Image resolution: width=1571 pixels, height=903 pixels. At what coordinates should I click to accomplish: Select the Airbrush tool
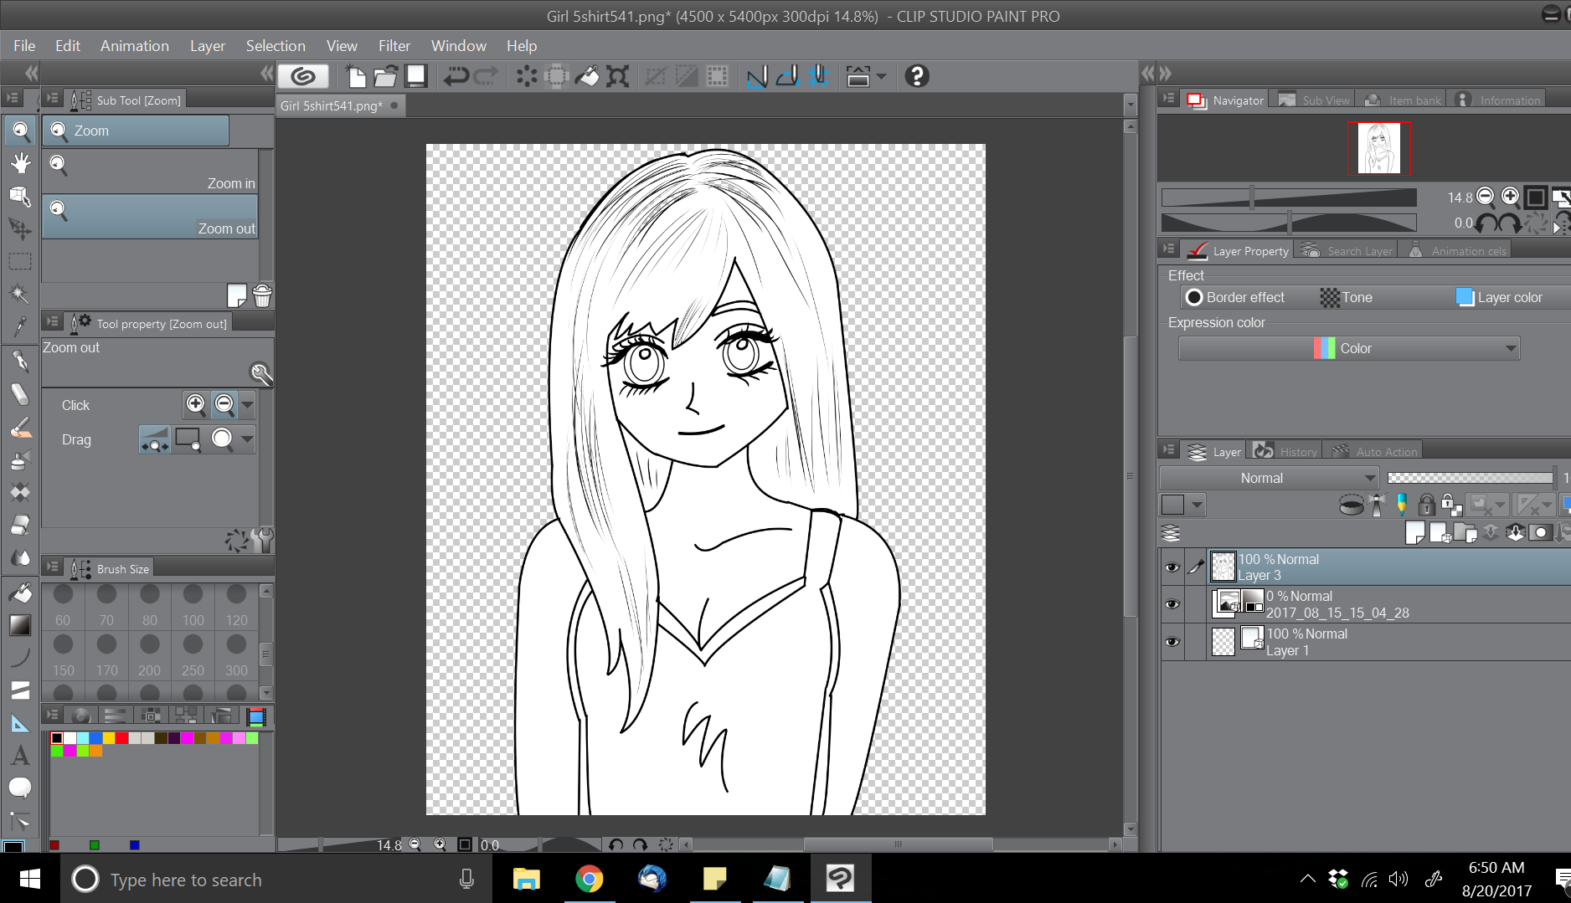20,460
